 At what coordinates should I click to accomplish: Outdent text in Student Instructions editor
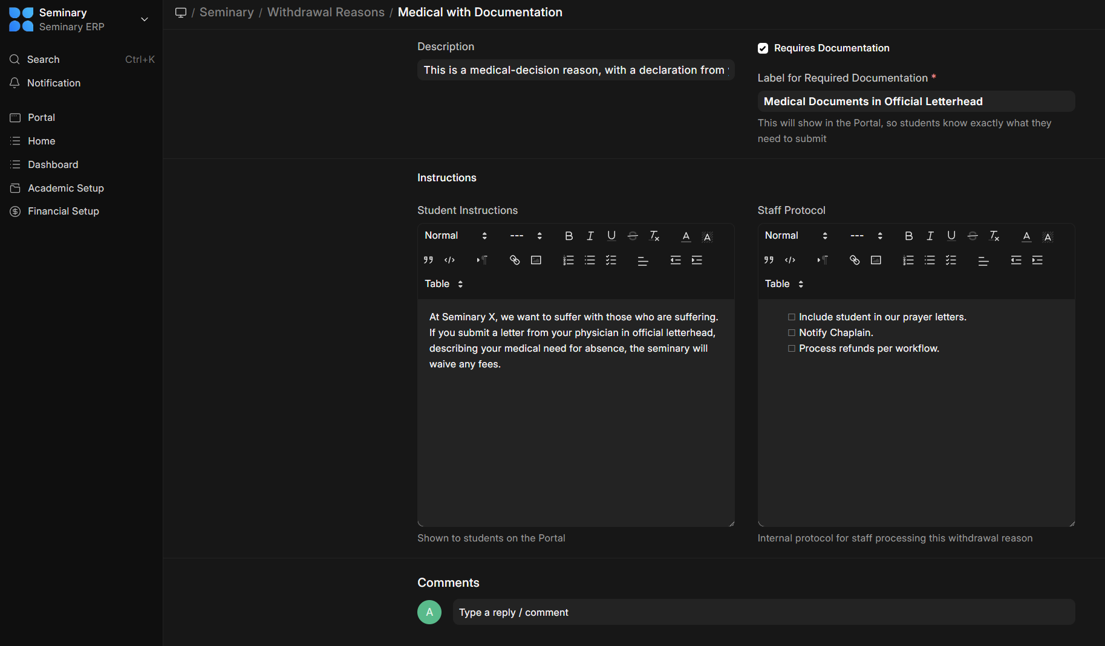tap(676, 260)
